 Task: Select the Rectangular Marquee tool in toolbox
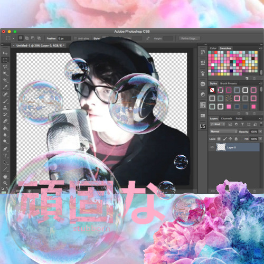tap(5, 60)
